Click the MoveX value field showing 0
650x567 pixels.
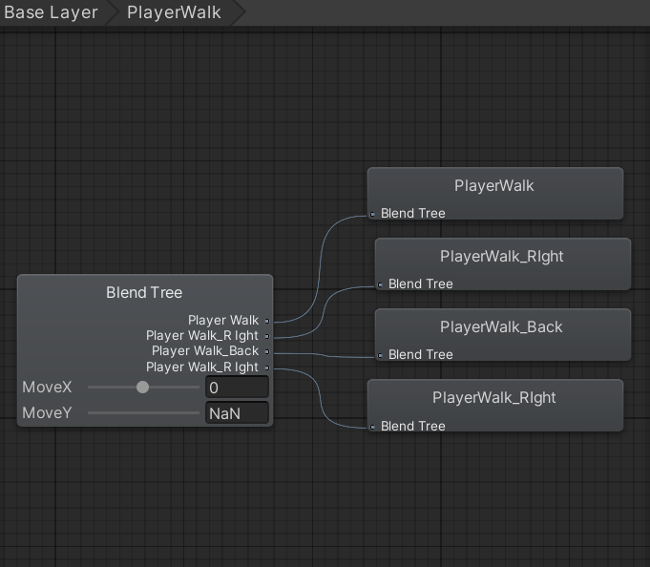[x=237, y=388]
